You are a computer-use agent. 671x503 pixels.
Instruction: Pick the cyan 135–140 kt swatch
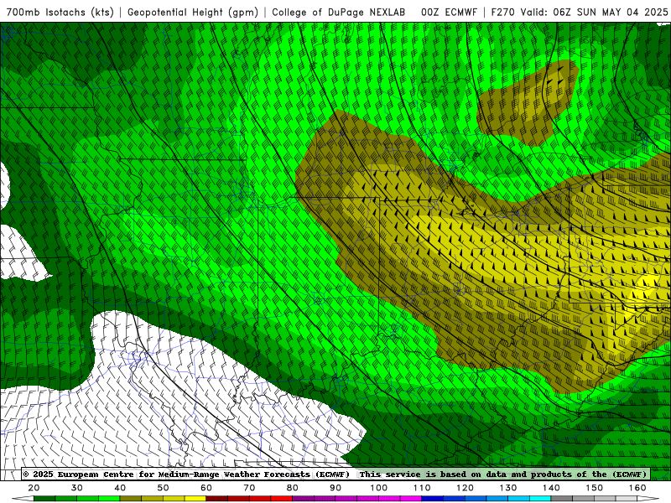click(x=540, y=499)
